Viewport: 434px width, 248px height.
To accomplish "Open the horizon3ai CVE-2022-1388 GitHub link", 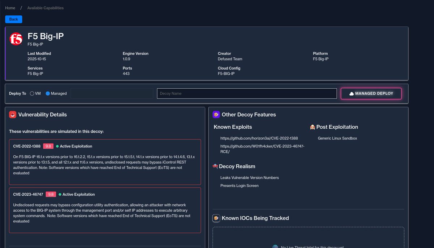I will point(259,138).
